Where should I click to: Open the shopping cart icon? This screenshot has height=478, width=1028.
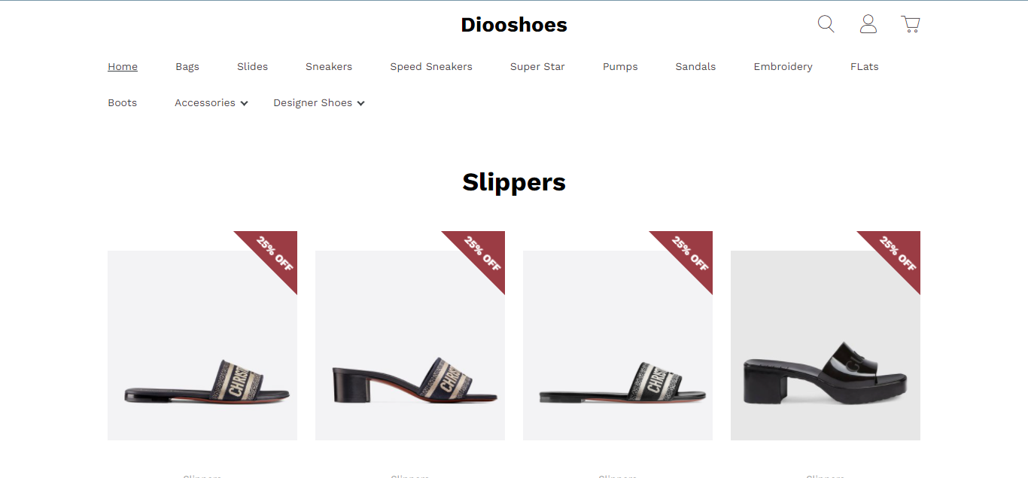911,24
